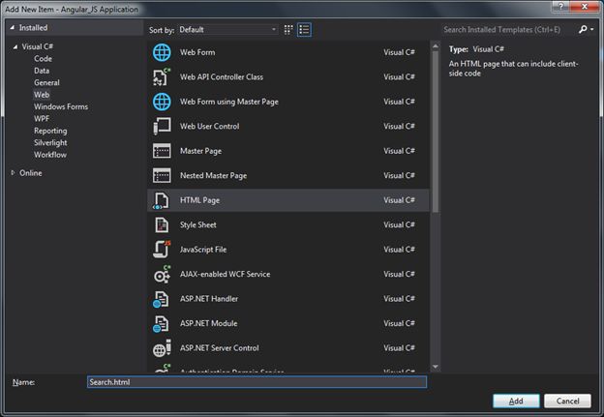This screenshot has height=417, width=604.
Task: Select the HTML Page template text
Action: click(199, 200)
